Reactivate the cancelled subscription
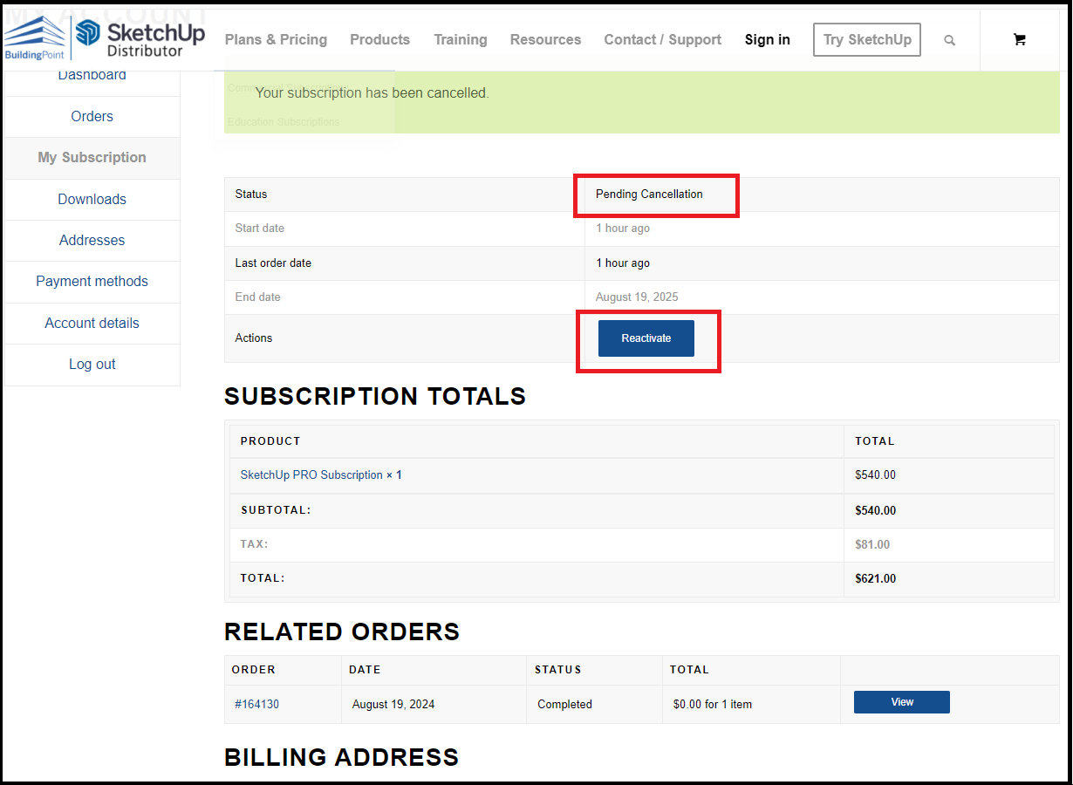The height and width of the screenshot is (785, 1073). (x=646, y=338)
